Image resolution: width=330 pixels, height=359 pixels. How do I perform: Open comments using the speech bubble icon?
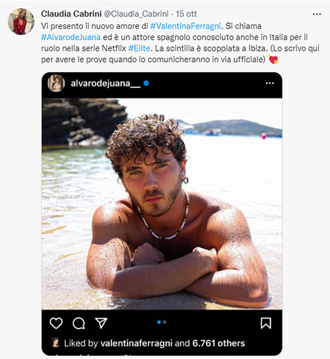[79, 323]
